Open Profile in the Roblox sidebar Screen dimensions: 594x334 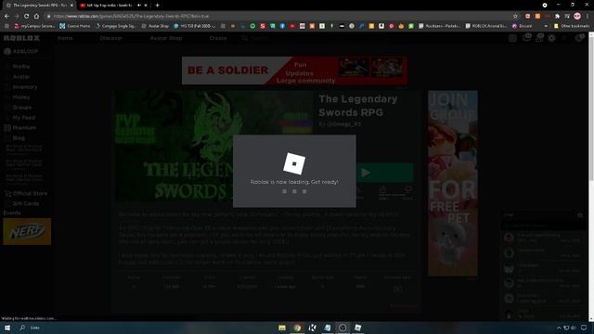(21, 66)
